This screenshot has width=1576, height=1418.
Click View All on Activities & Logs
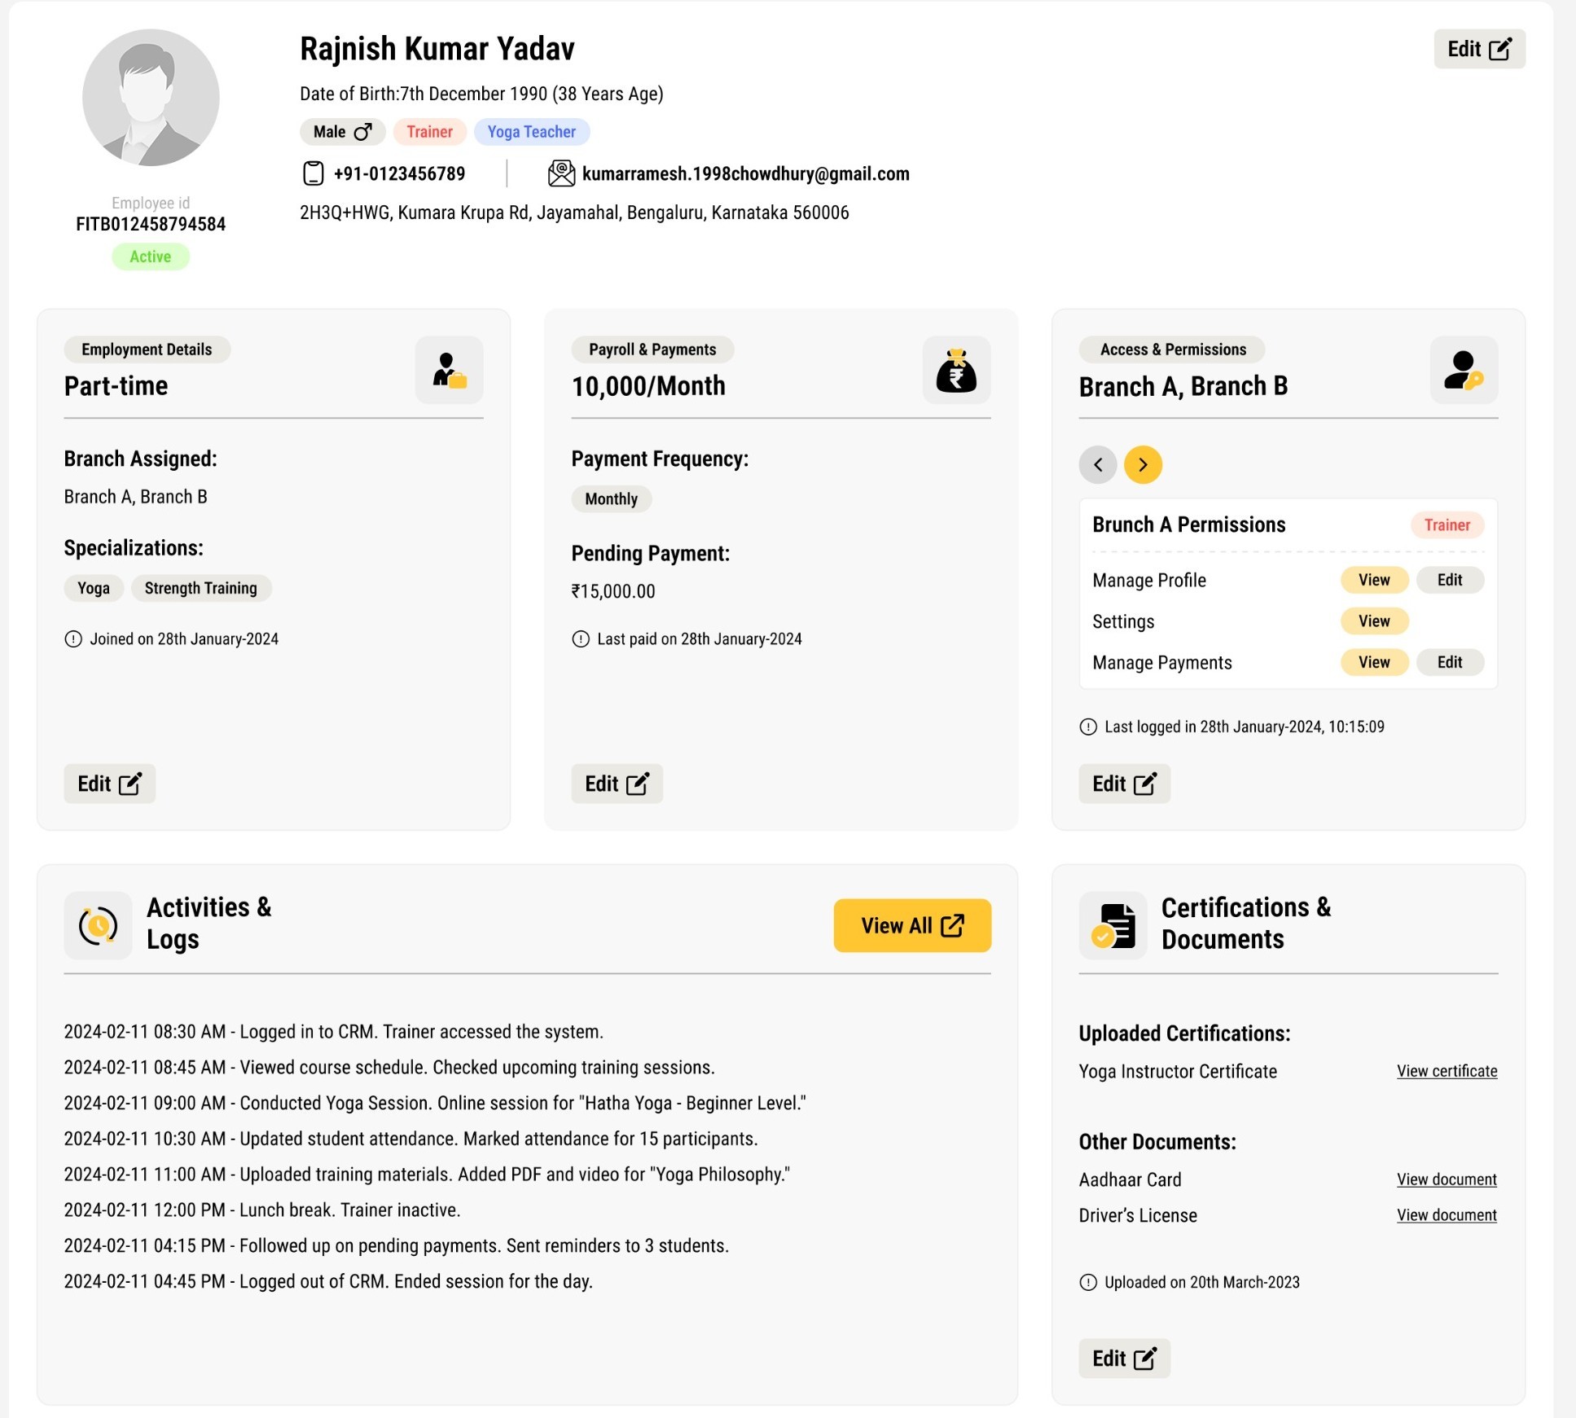[x=911, y=925]
